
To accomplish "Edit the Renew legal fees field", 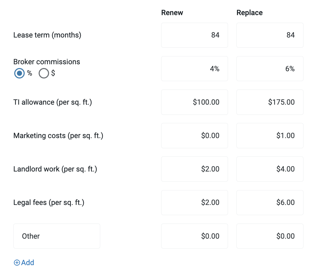I will (x=194, y=202).
